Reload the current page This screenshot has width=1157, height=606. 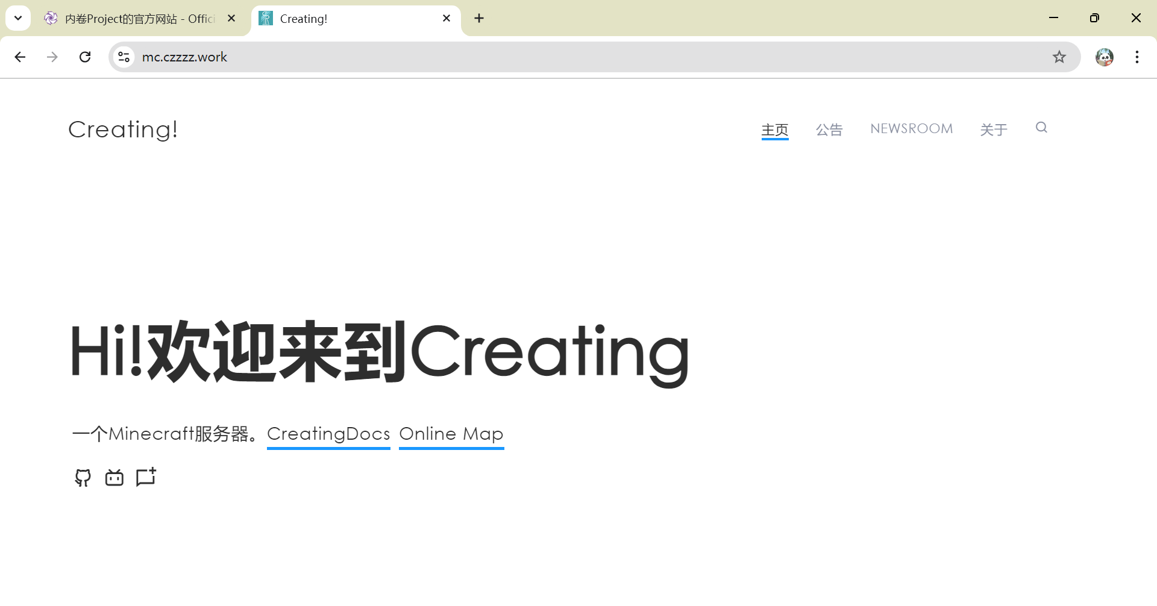pyautogui.click(x=85, y=57)
